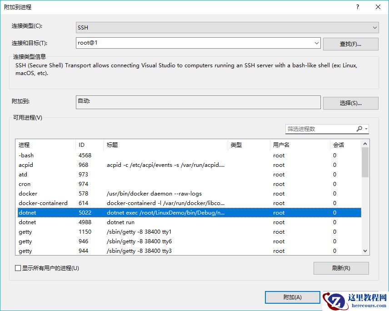This screenshot has height=311, width=389.
Task: Select the docker-containerd process row
Action: click(190, 203)
